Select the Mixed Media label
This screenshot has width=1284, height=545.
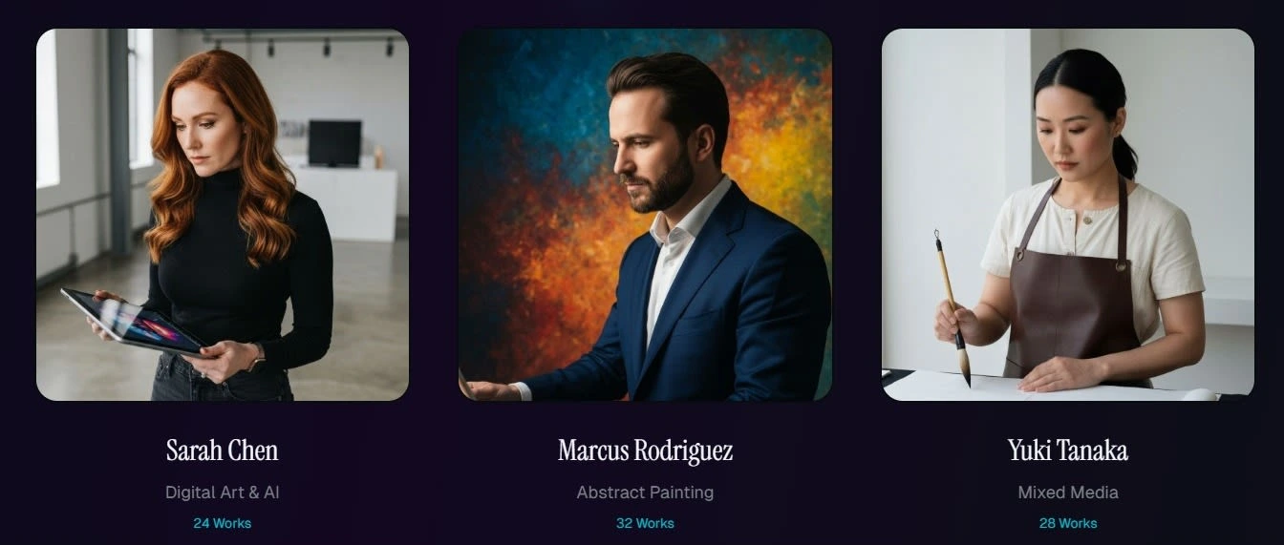[1068, 493]
